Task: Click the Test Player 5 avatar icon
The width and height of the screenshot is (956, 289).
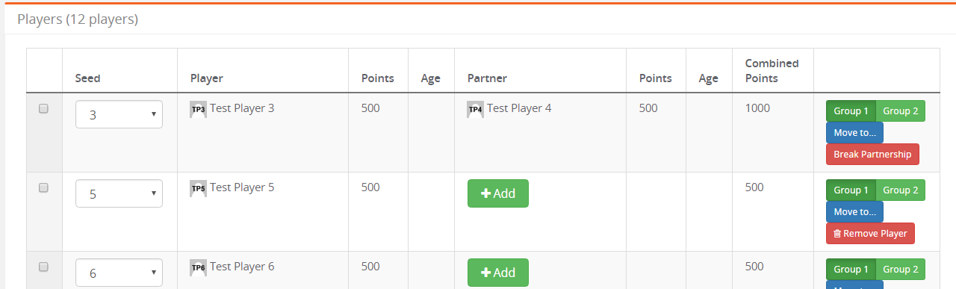Action: pos(198,189)
